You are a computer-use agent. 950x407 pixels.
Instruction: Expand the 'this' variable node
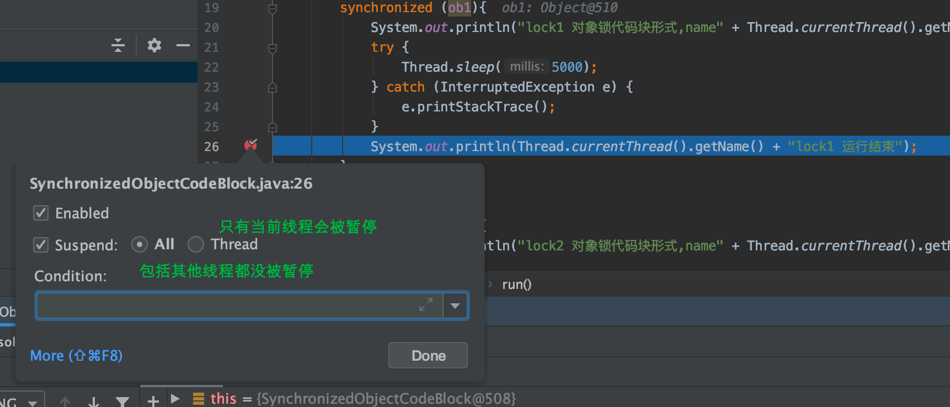click(x=175, y=398)
